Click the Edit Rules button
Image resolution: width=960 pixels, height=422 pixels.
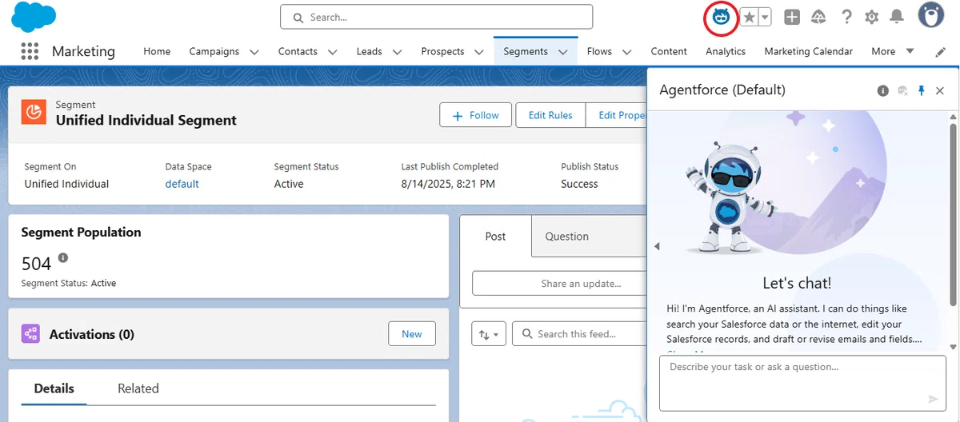[550, 115]
